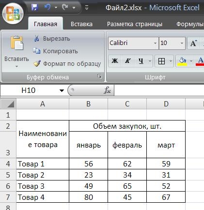204x210 pixels.
Task: Apply the yellow fill color bucket
Action: (x=182, y=61)
